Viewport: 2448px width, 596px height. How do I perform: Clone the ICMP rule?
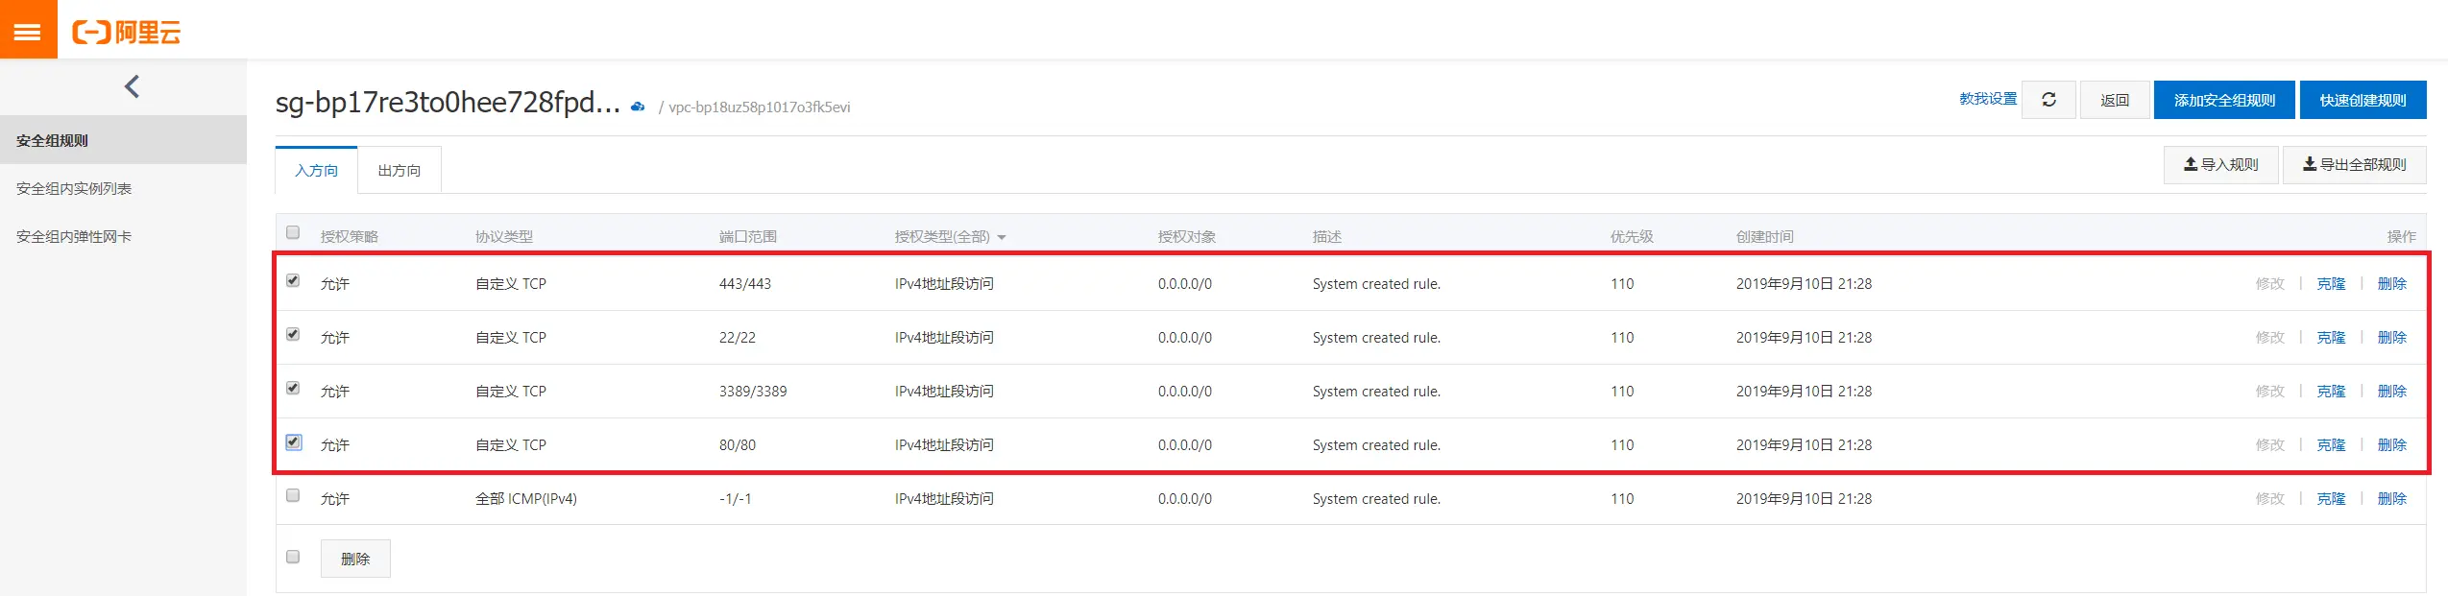pos(2331,498)
